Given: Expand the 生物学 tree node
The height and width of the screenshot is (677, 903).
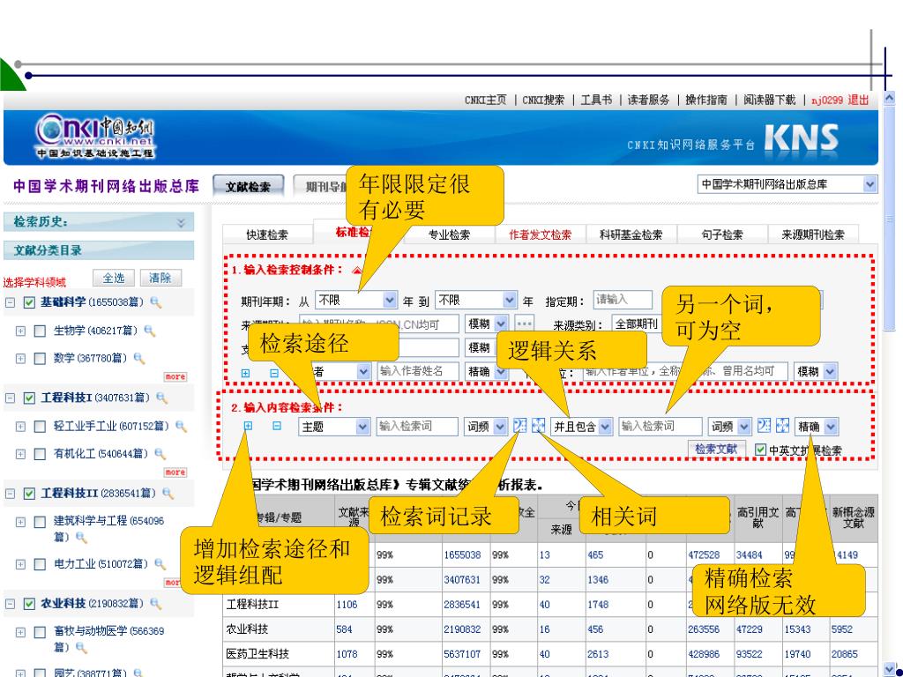Looking at the screenshot, I should click(20, 331).
